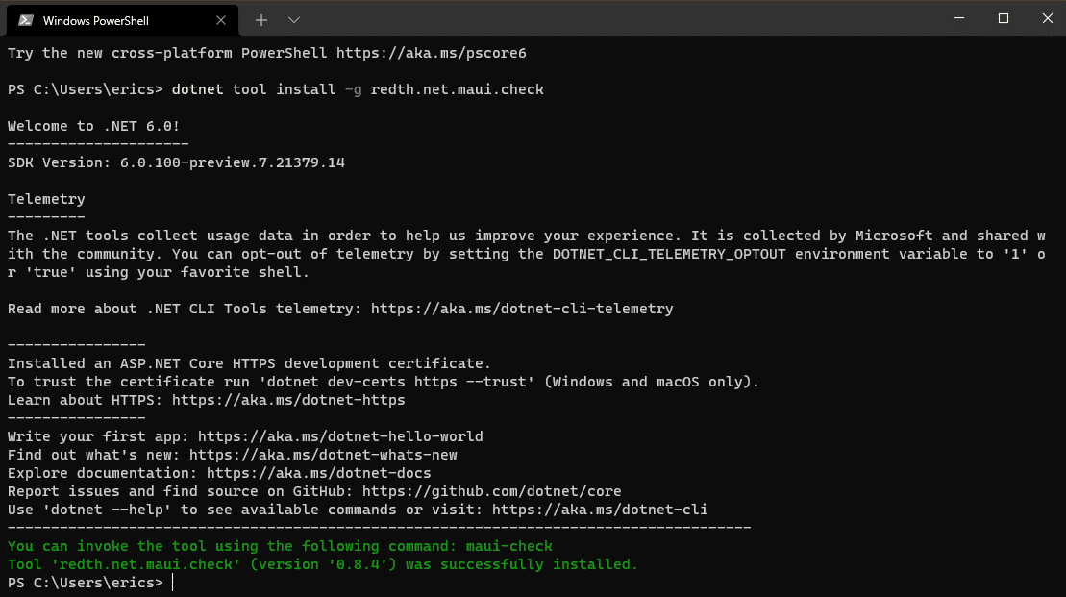Viewport: 1066px width, 597px height.
Task: Click the minimize icon on the title bar
Action: click(957, 19)
